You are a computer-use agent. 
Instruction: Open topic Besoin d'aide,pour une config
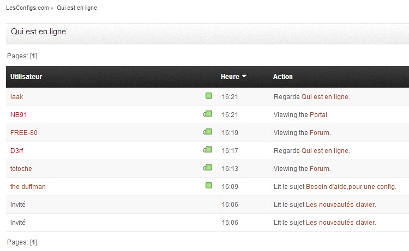[351, 186]
